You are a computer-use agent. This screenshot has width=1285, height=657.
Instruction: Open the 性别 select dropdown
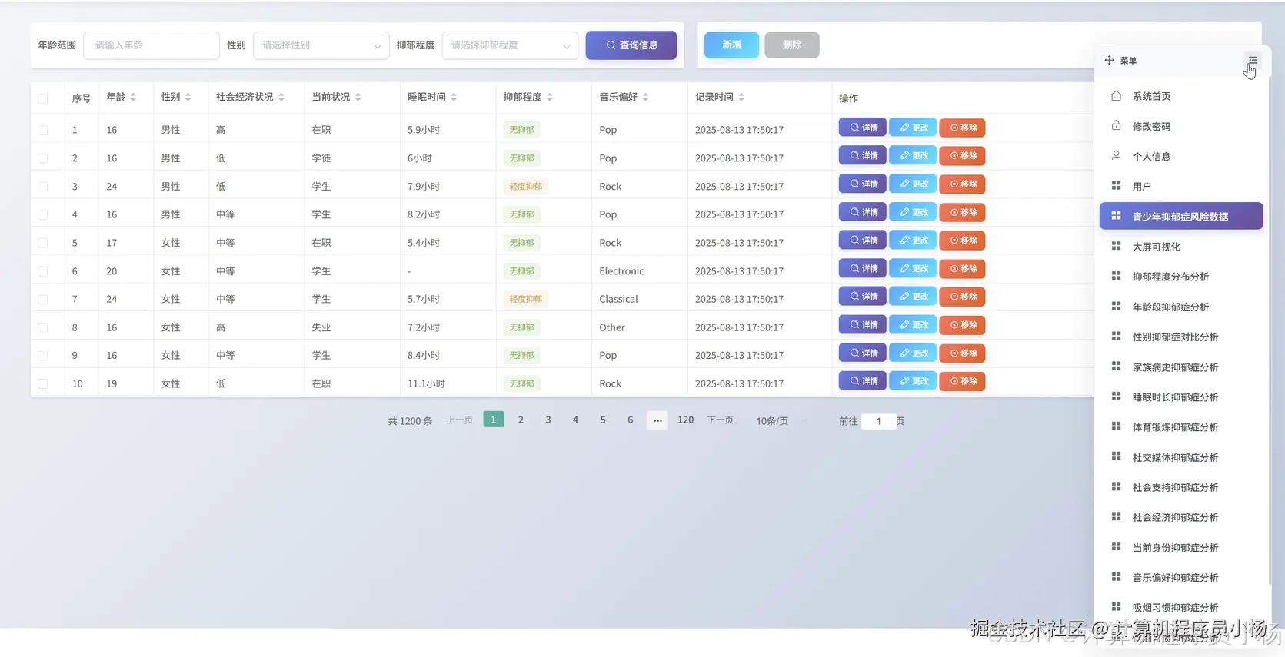[x=321, y=45]
